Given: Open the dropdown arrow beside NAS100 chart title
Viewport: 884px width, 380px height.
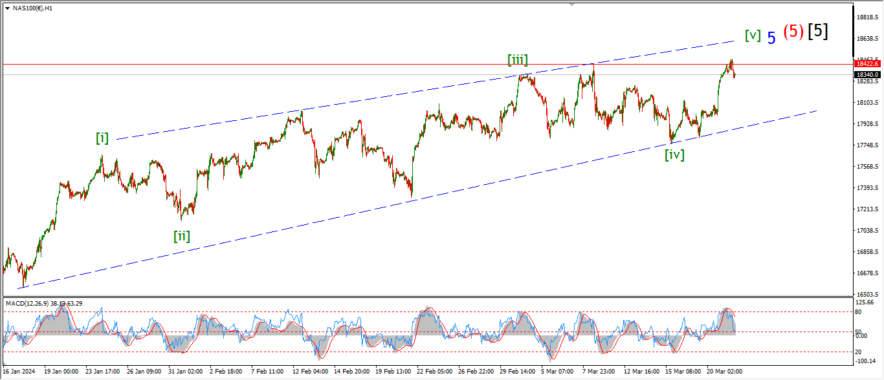Looking at the screenshot, I should 7,8.
